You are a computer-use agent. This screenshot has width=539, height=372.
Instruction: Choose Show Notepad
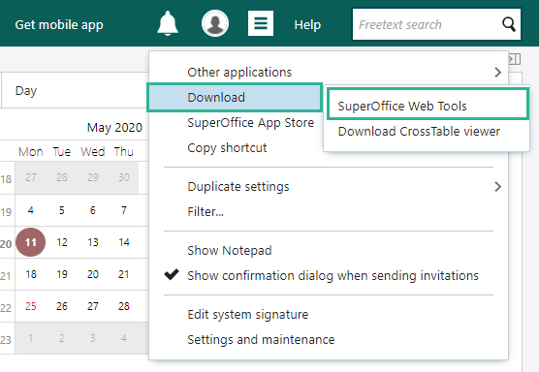(230, 251)
